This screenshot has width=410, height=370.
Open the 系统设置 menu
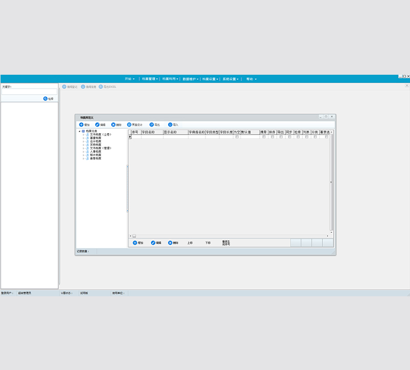pos(231,79)
